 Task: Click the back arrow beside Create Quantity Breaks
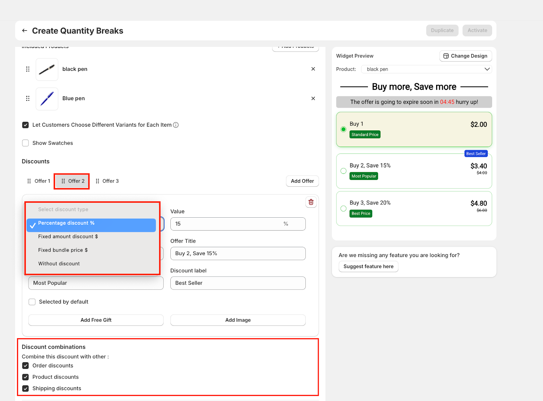click(24, 31)
